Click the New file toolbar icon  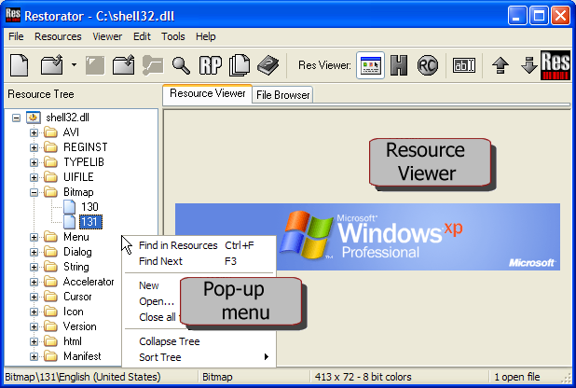click(20, 65)
